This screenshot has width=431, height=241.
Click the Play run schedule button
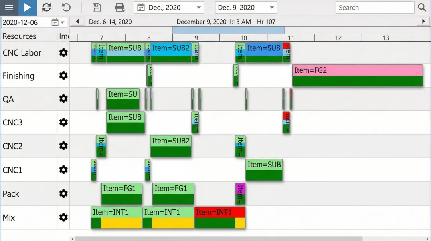click(27, 8)
